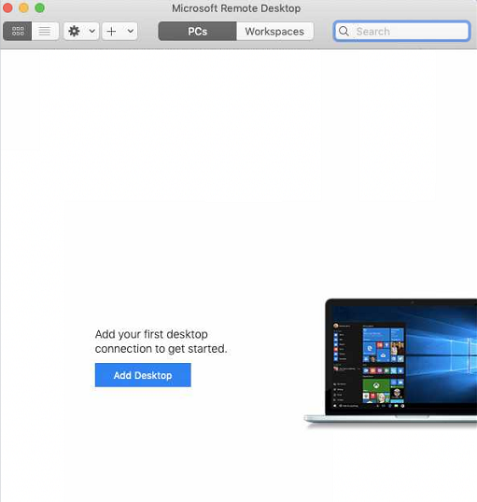Click the laptop illustration base
477x502 pixels.
[x=390, y=419]
